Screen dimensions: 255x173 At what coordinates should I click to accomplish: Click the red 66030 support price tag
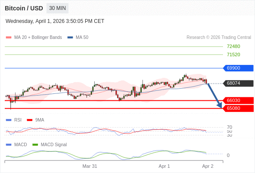238,100
